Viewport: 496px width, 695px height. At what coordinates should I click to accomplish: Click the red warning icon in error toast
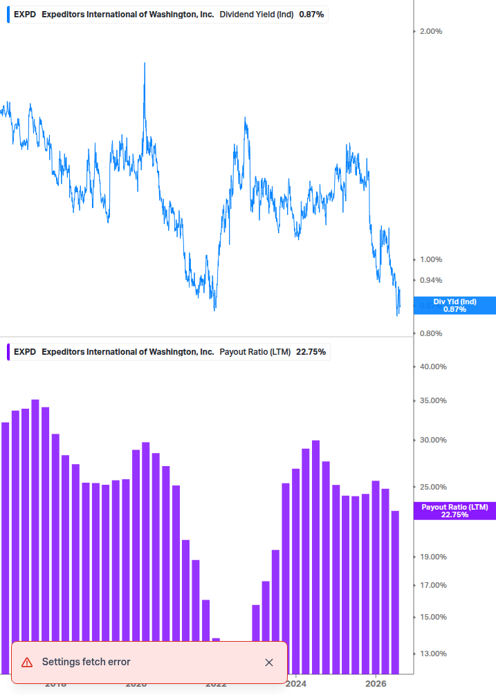pos(27,662)
